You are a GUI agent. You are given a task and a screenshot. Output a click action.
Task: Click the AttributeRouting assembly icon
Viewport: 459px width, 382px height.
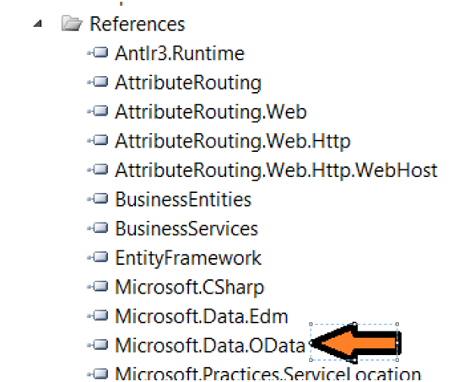(98, 82)
